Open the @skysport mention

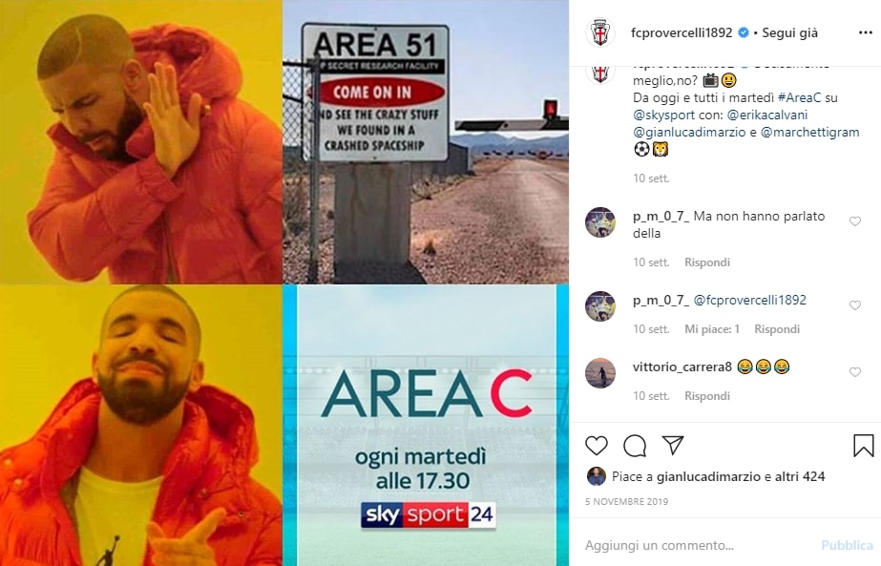pos(663,115)
